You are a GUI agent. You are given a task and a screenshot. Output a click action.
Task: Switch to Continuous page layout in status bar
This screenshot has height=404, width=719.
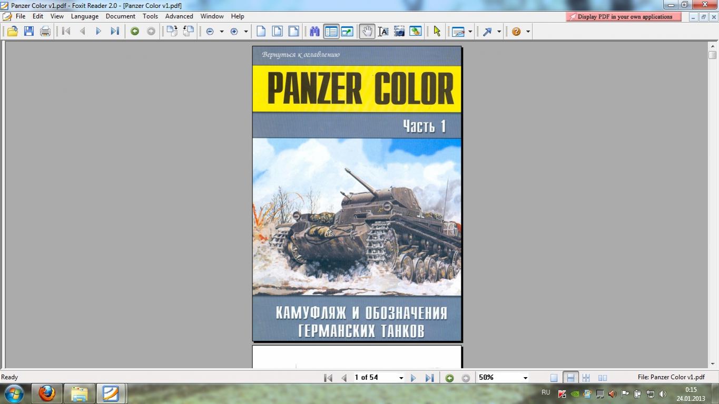(x=570, y=378)
